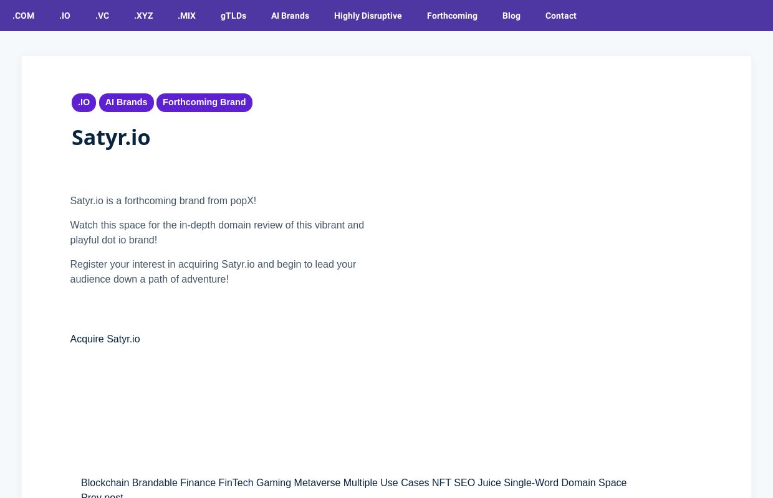This screenshot has width=773, height=498.
Task: Browse the Brandable tag
Action: coord(155,483)
